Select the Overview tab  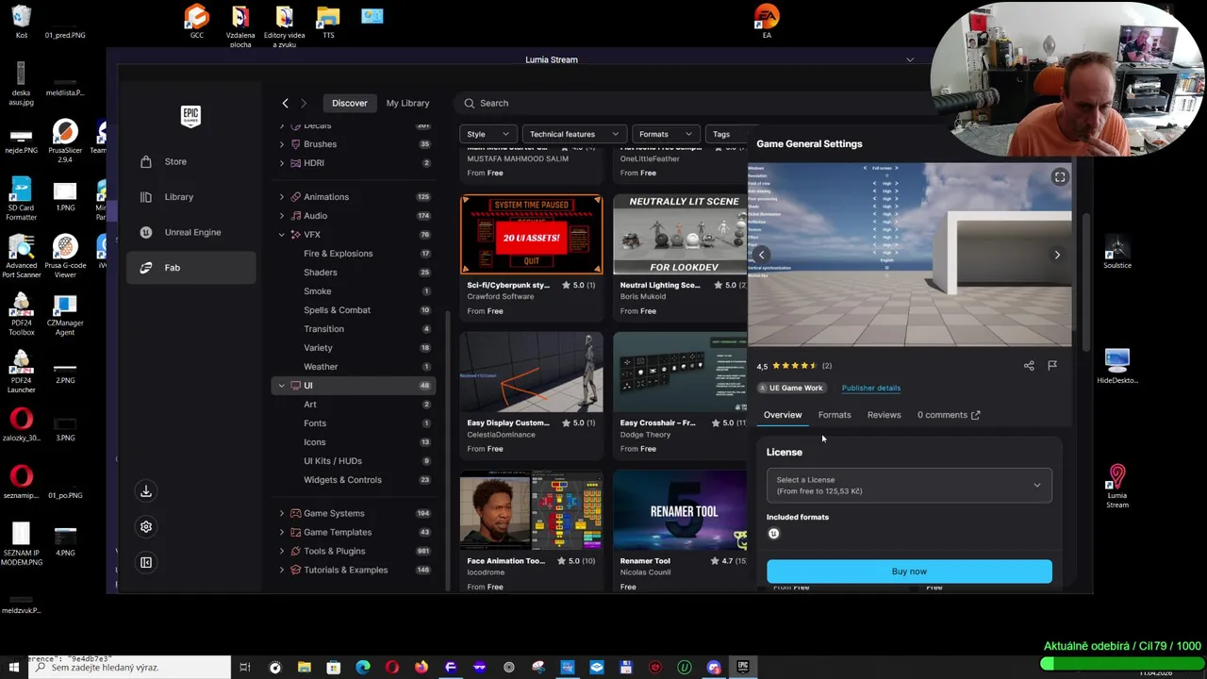coord(783,415)
